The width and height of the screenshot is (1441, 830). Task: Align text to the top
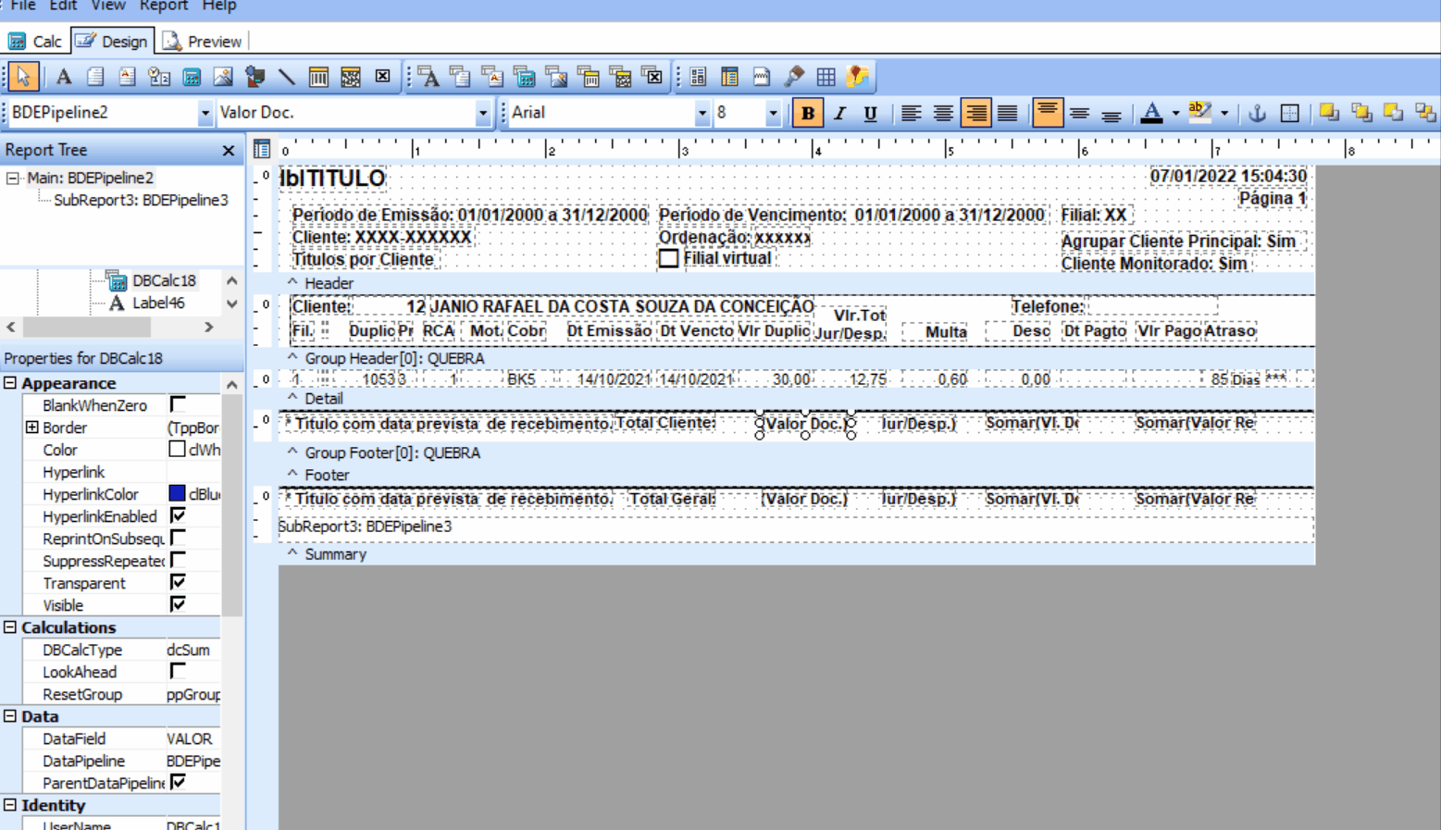(1048, 113)
